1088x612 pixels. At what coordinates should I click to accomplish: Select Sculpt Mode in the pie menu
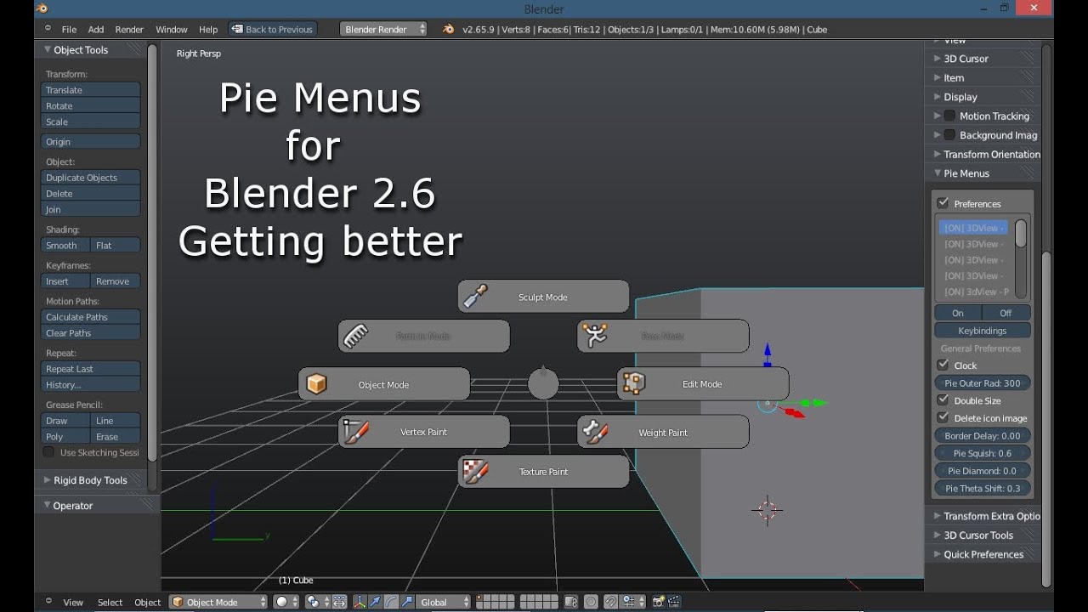pos(543,297)
